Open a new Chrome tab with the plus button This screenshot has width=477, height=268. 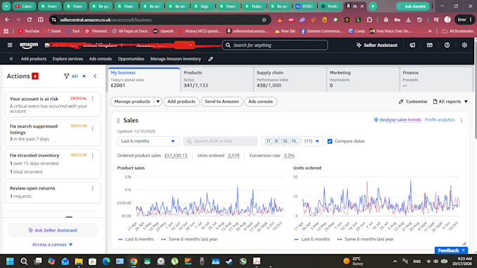(x=372, y=6)
